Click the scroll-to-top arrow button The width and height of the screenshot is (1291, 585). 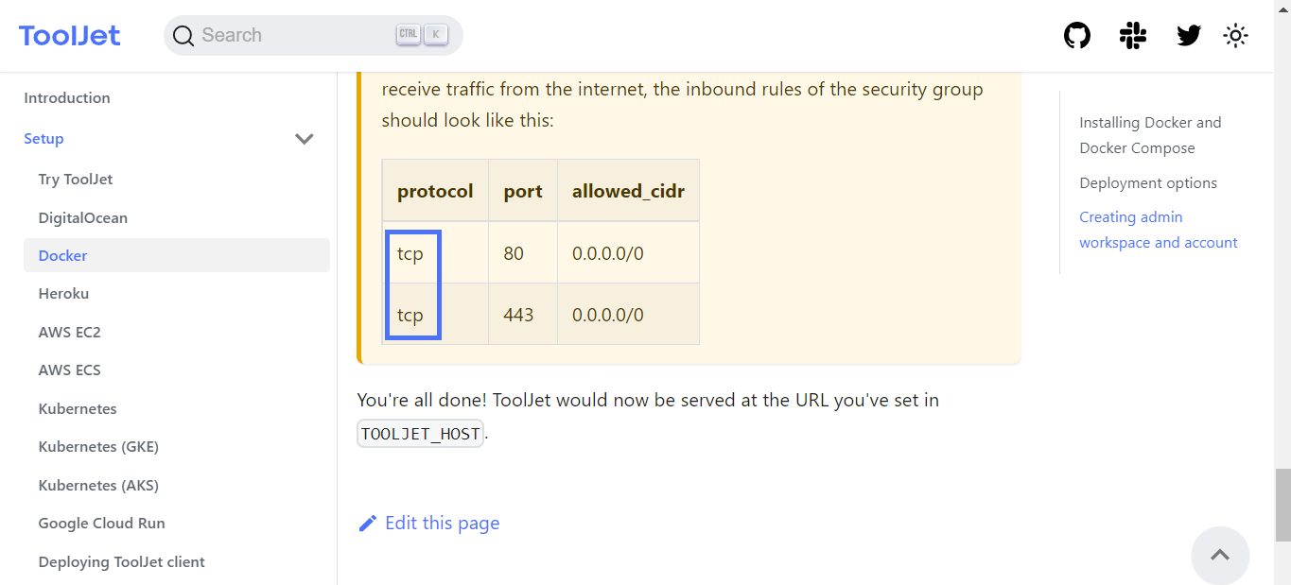(x=1219, y=556)
